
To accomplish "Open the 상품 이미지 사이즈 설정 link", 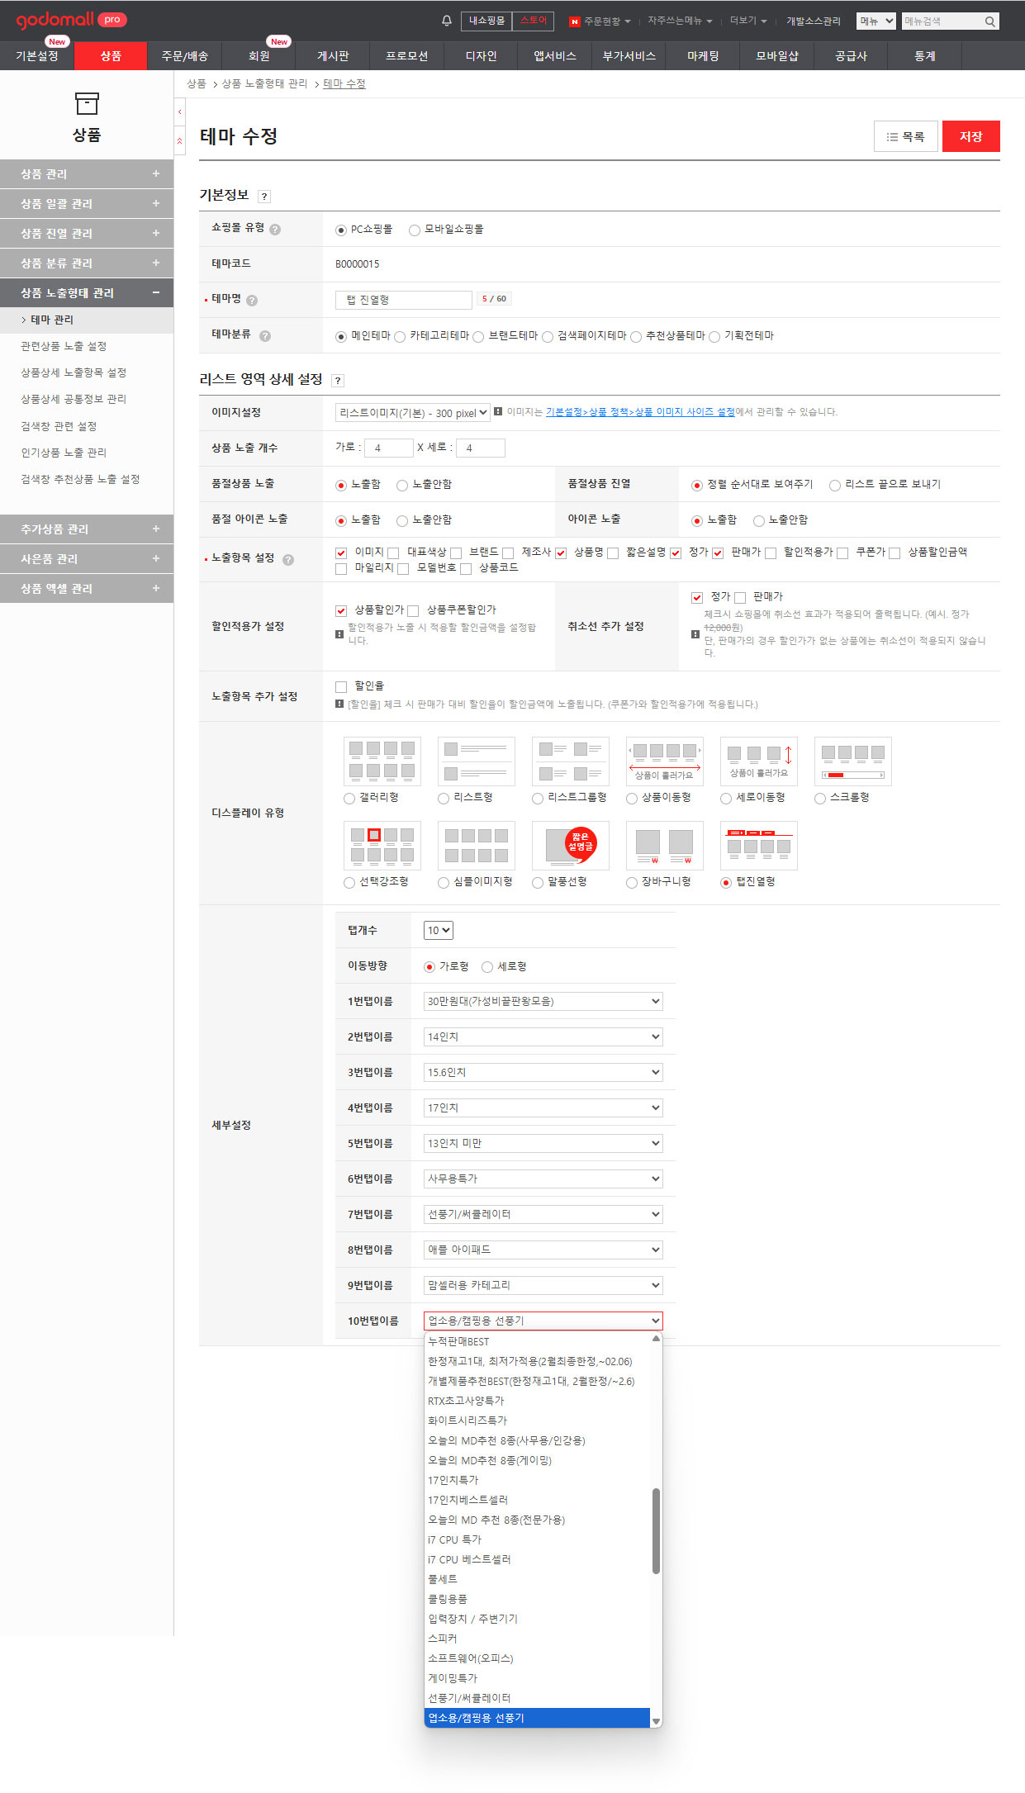I will 640,412.
